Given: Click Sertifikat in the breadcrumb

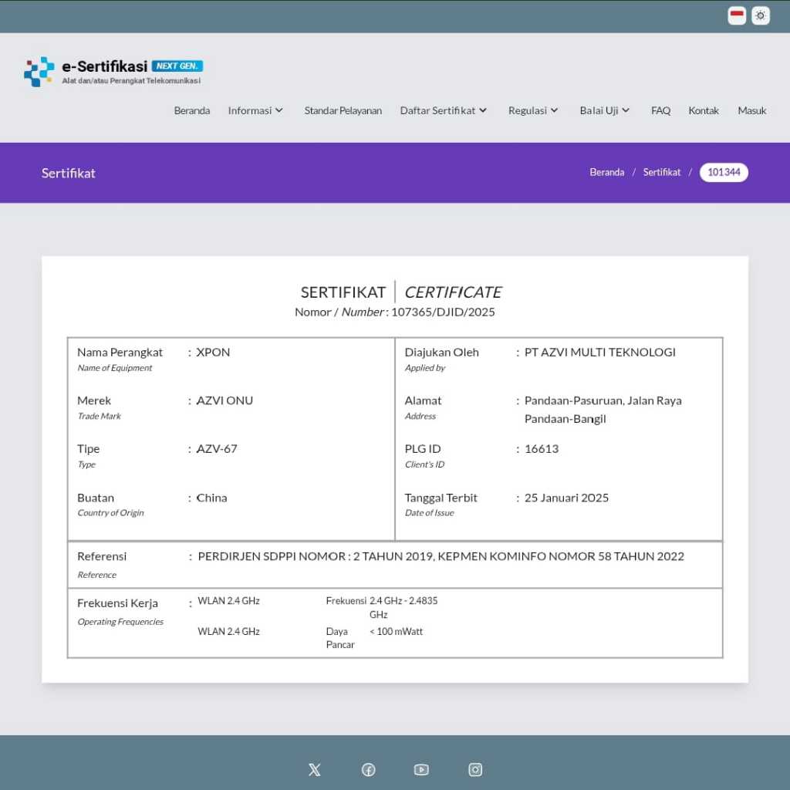Looking at the screenshot, I should 662,172.
